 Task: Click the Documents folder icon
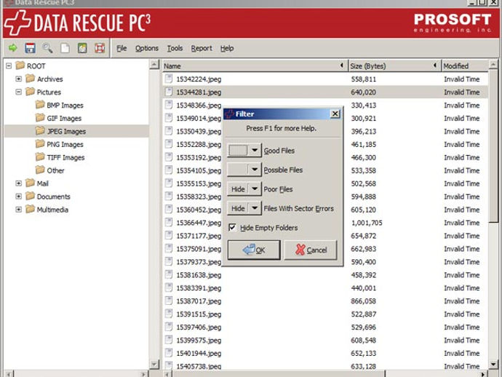click(30, 196)
